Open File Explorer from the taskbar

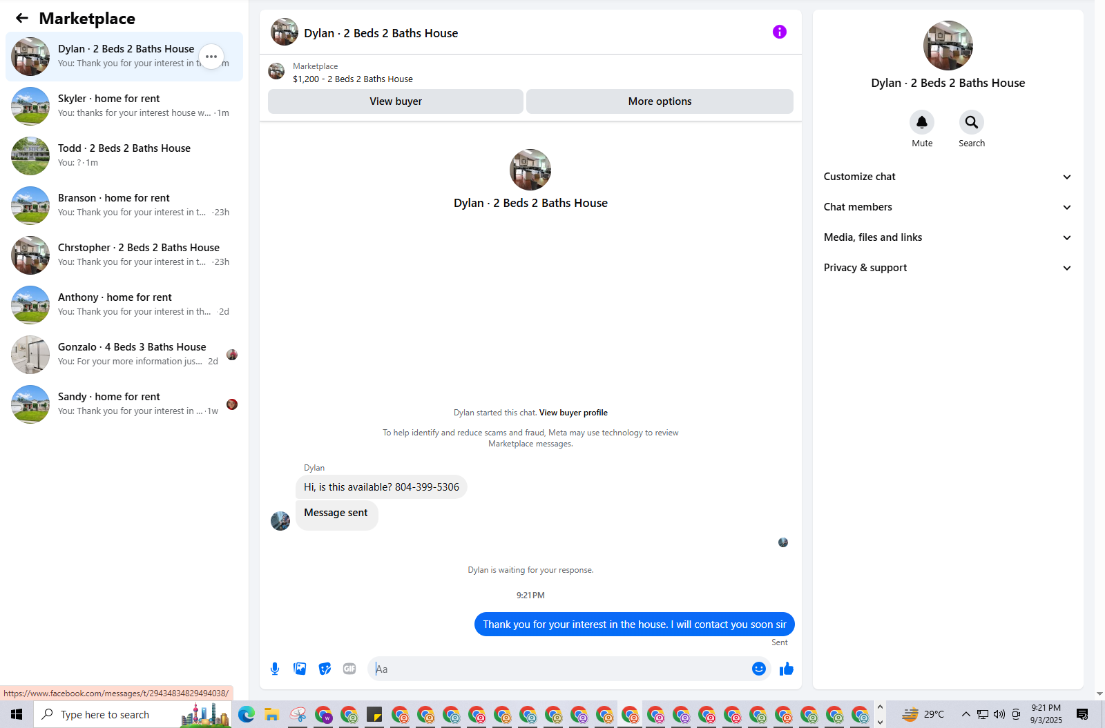(272, 714)
